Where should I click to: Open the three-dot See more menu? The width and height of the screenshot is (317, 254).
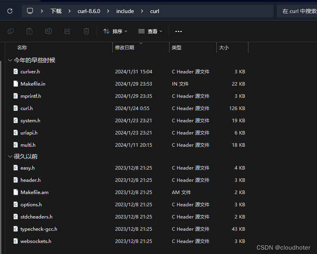coord(179,31)
